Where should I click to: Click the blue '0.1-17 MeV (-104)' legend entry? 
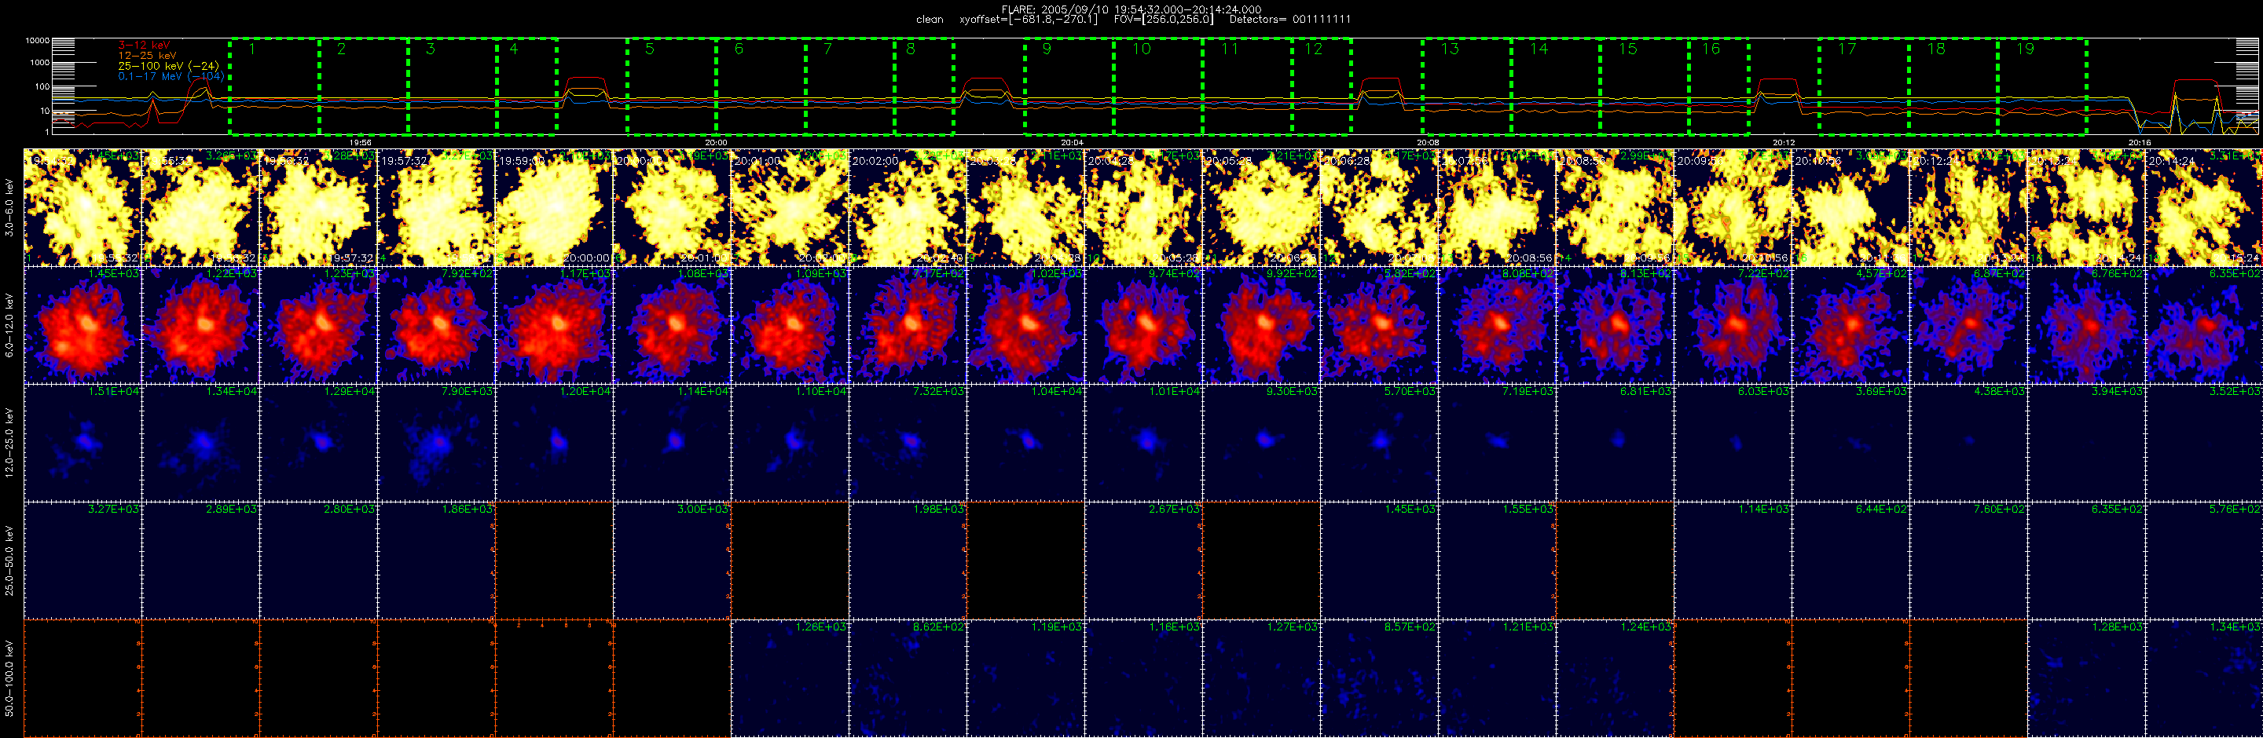(171, 76)
